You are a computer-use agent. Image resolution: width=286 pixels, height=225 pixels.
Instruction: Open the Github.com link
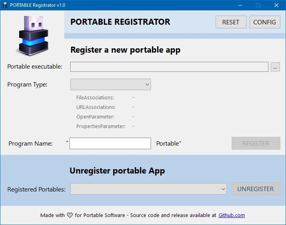click(x=231, y=215)
